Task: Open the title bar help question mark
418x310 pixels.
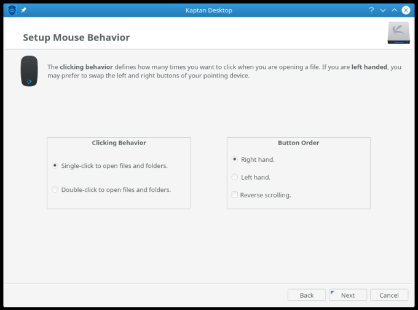Action: [371, 10]
